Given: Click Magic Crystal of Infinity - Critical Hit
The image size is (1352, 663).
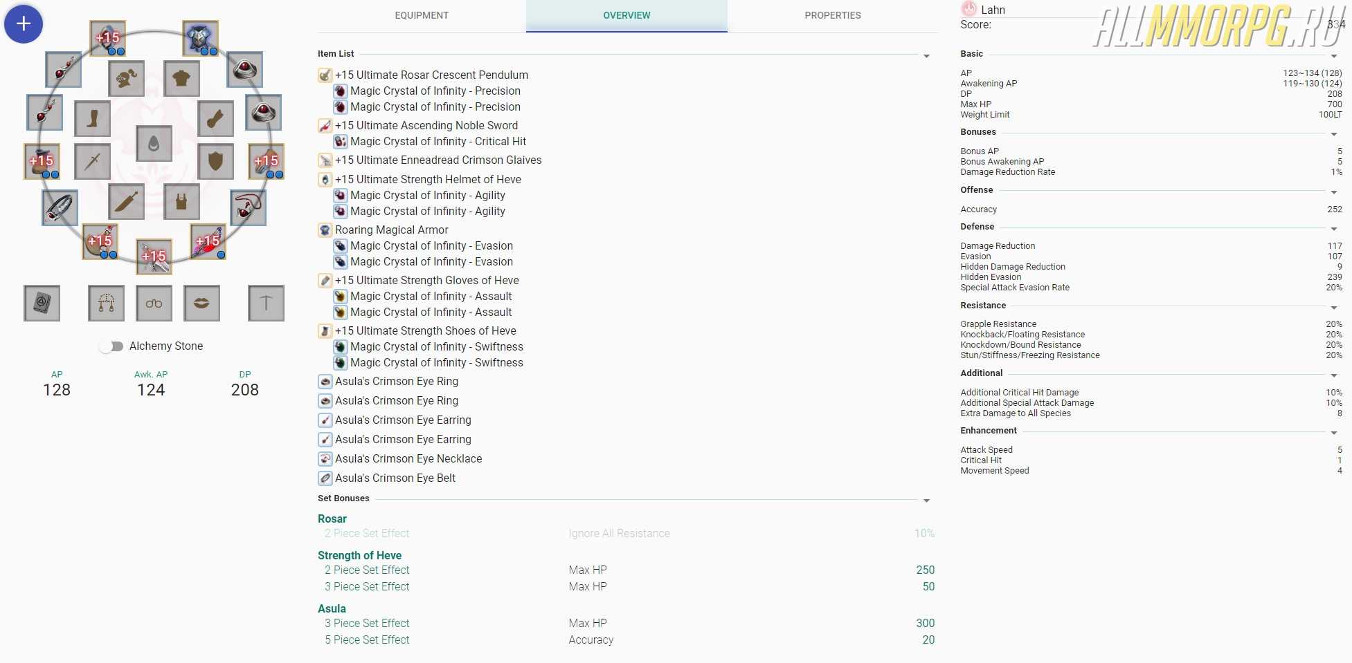Looking at the screenshot, I should [438, 141].
